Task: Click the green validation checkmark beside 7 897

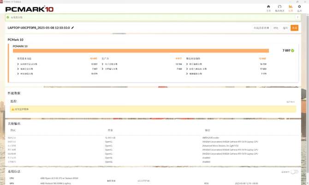Action: (x=292, y=51)
